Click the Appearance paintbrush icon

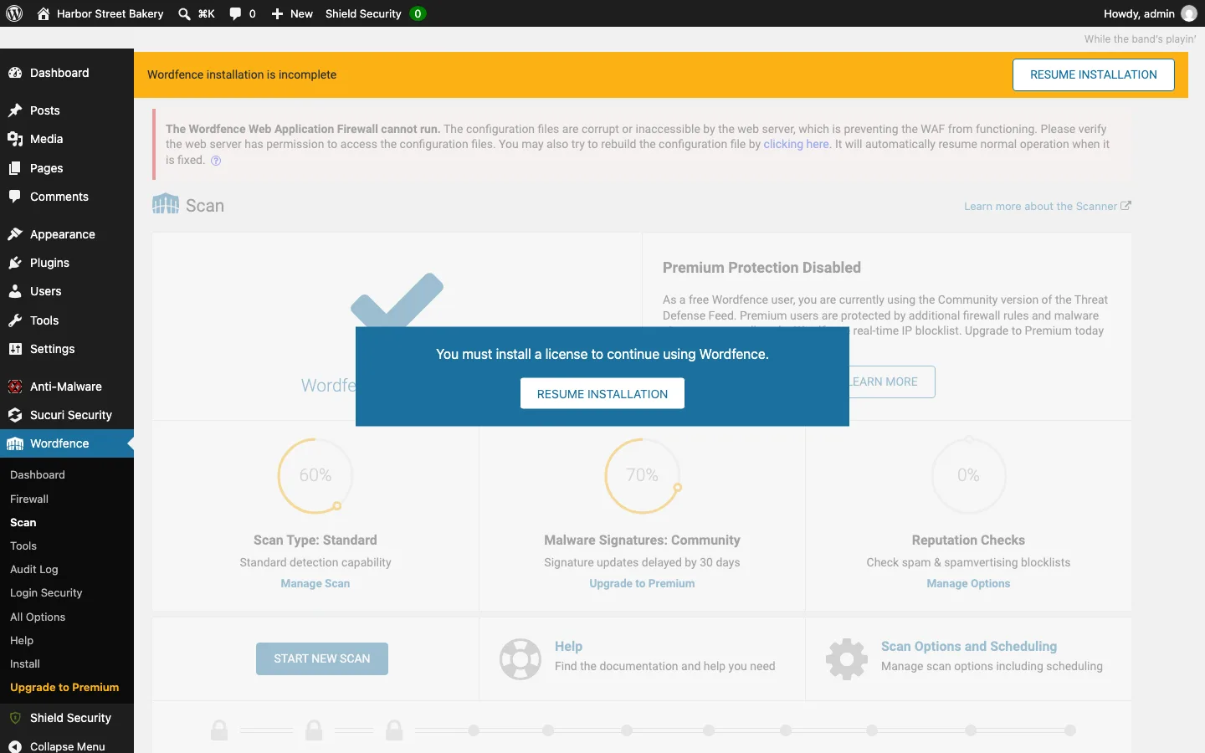(15, 234)
